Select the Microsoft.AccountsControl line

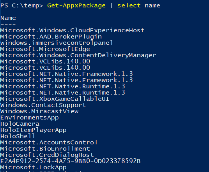(49, 142)
